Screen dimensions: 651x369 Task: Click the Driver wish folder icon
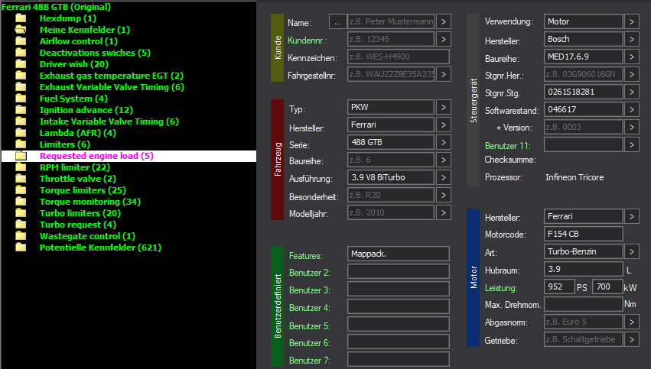point(21,64)
